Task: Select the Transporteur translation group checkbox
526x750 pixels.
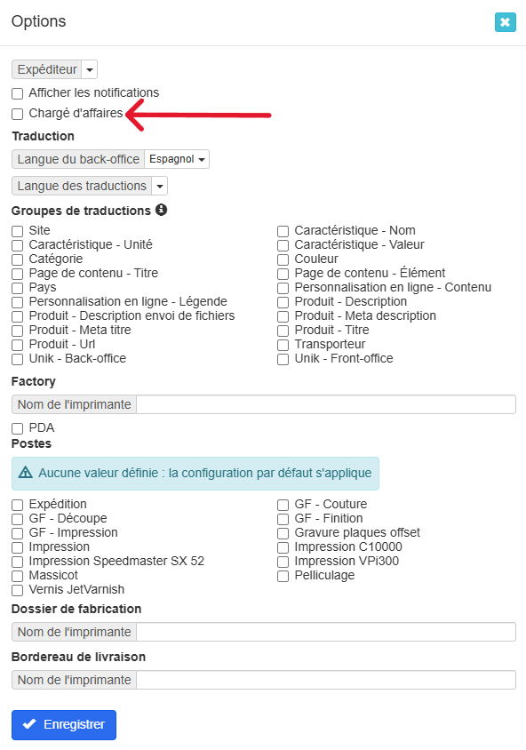Action: (x=283, y=345)
